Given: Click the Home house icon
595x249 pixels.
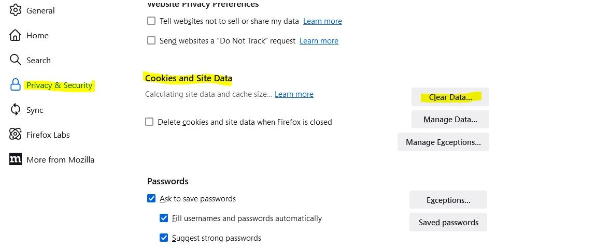Looking at the screenshot, I should (x=16, y=35).
